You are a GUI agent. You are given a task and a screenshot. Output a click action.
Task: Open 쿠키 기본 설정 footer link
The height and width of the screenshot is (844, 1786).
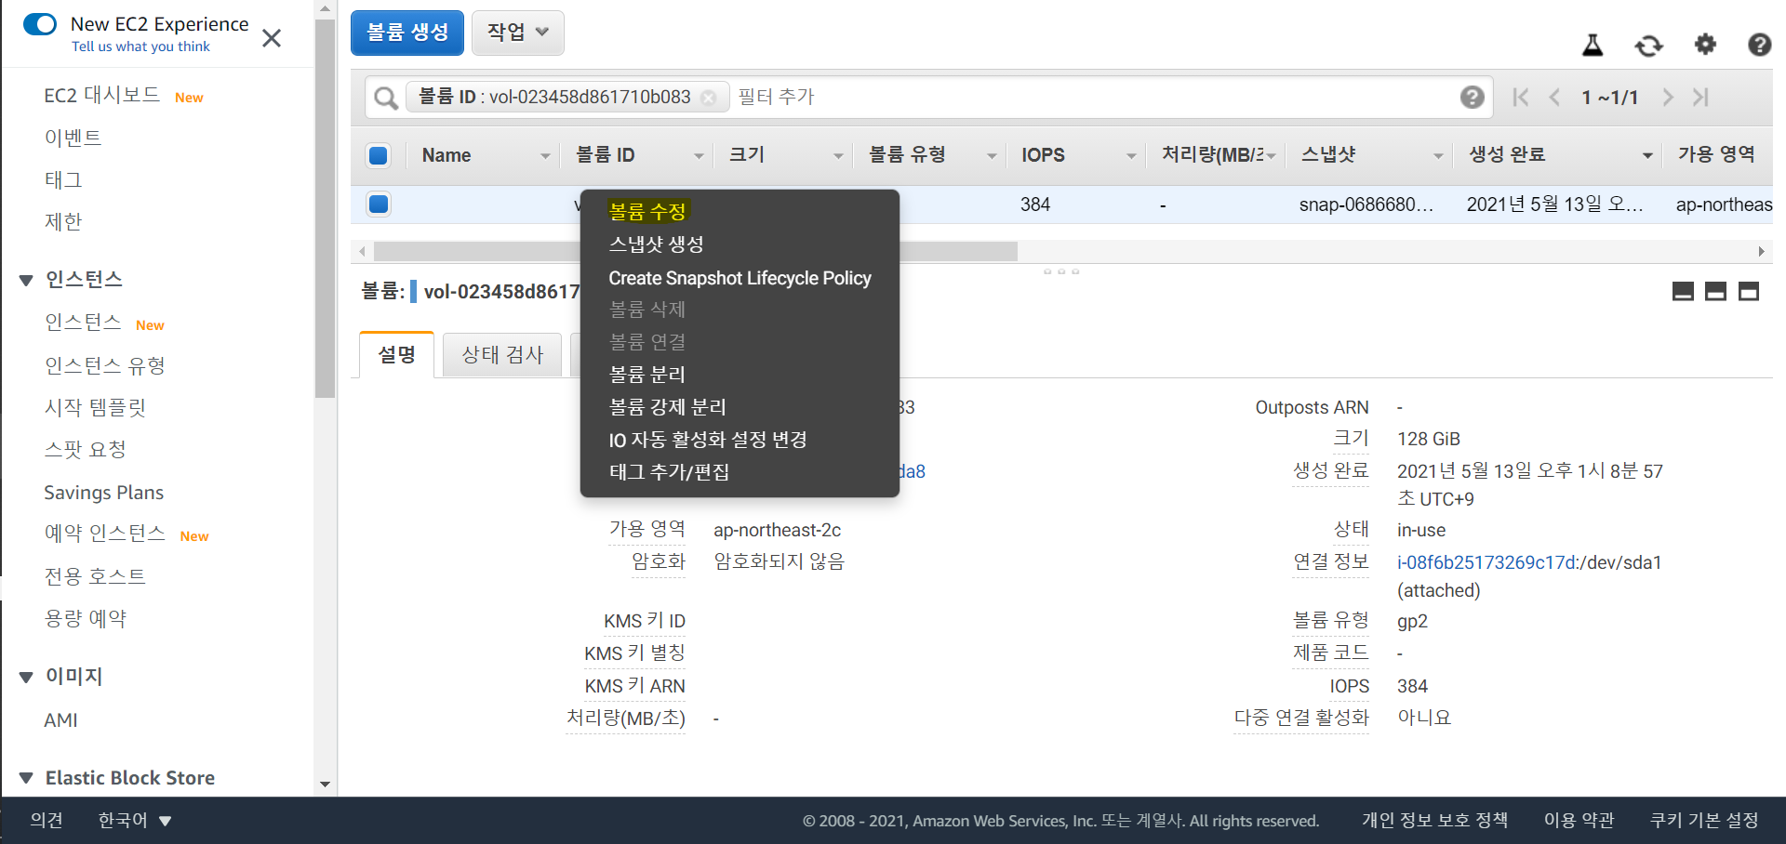coord(1704,821)
